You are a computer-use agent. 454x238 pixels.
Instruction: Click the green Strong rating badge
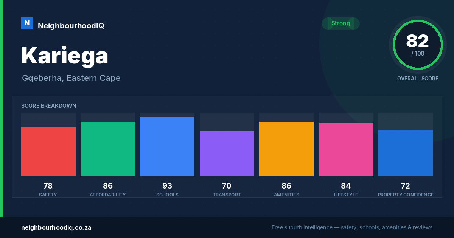pyautogui.click(x=340, y=23)
